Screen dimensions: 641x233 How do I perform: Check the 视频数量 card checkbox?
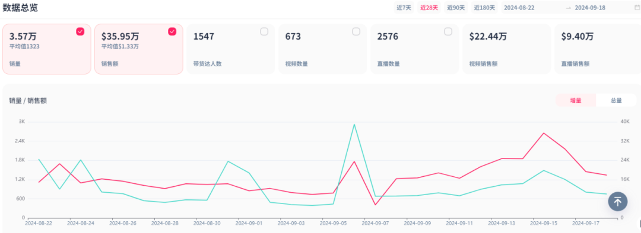356,31
